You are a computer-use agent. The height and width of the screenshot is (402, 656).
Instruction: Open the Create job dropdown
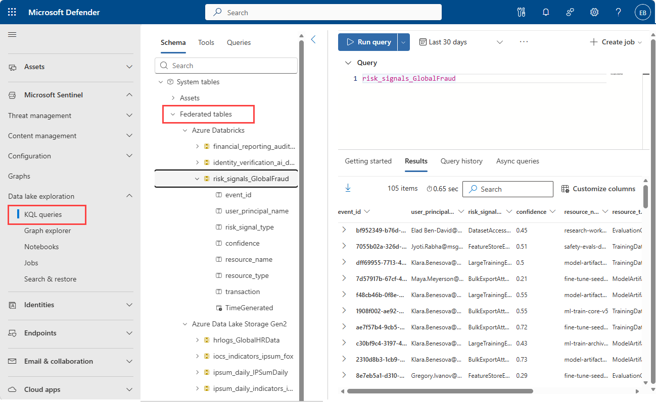(616, 42)
